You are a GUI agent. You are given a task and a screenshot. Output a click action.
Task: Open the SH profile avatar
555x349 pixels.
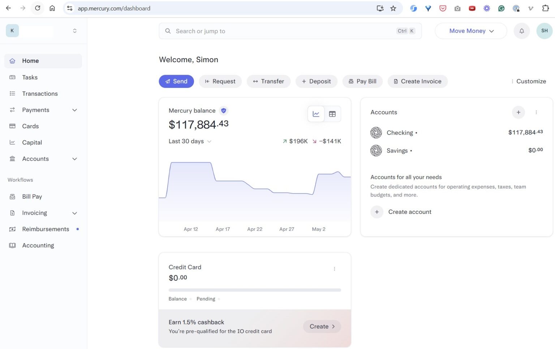click(x=544, y=31)
